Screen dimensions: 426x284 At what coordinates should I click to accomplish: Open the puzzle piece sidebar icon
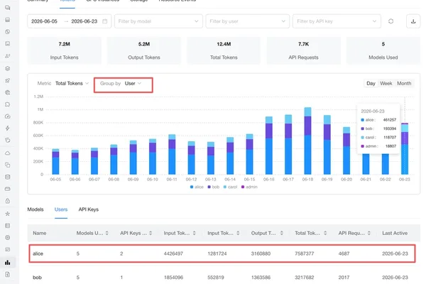pos(8,104)
